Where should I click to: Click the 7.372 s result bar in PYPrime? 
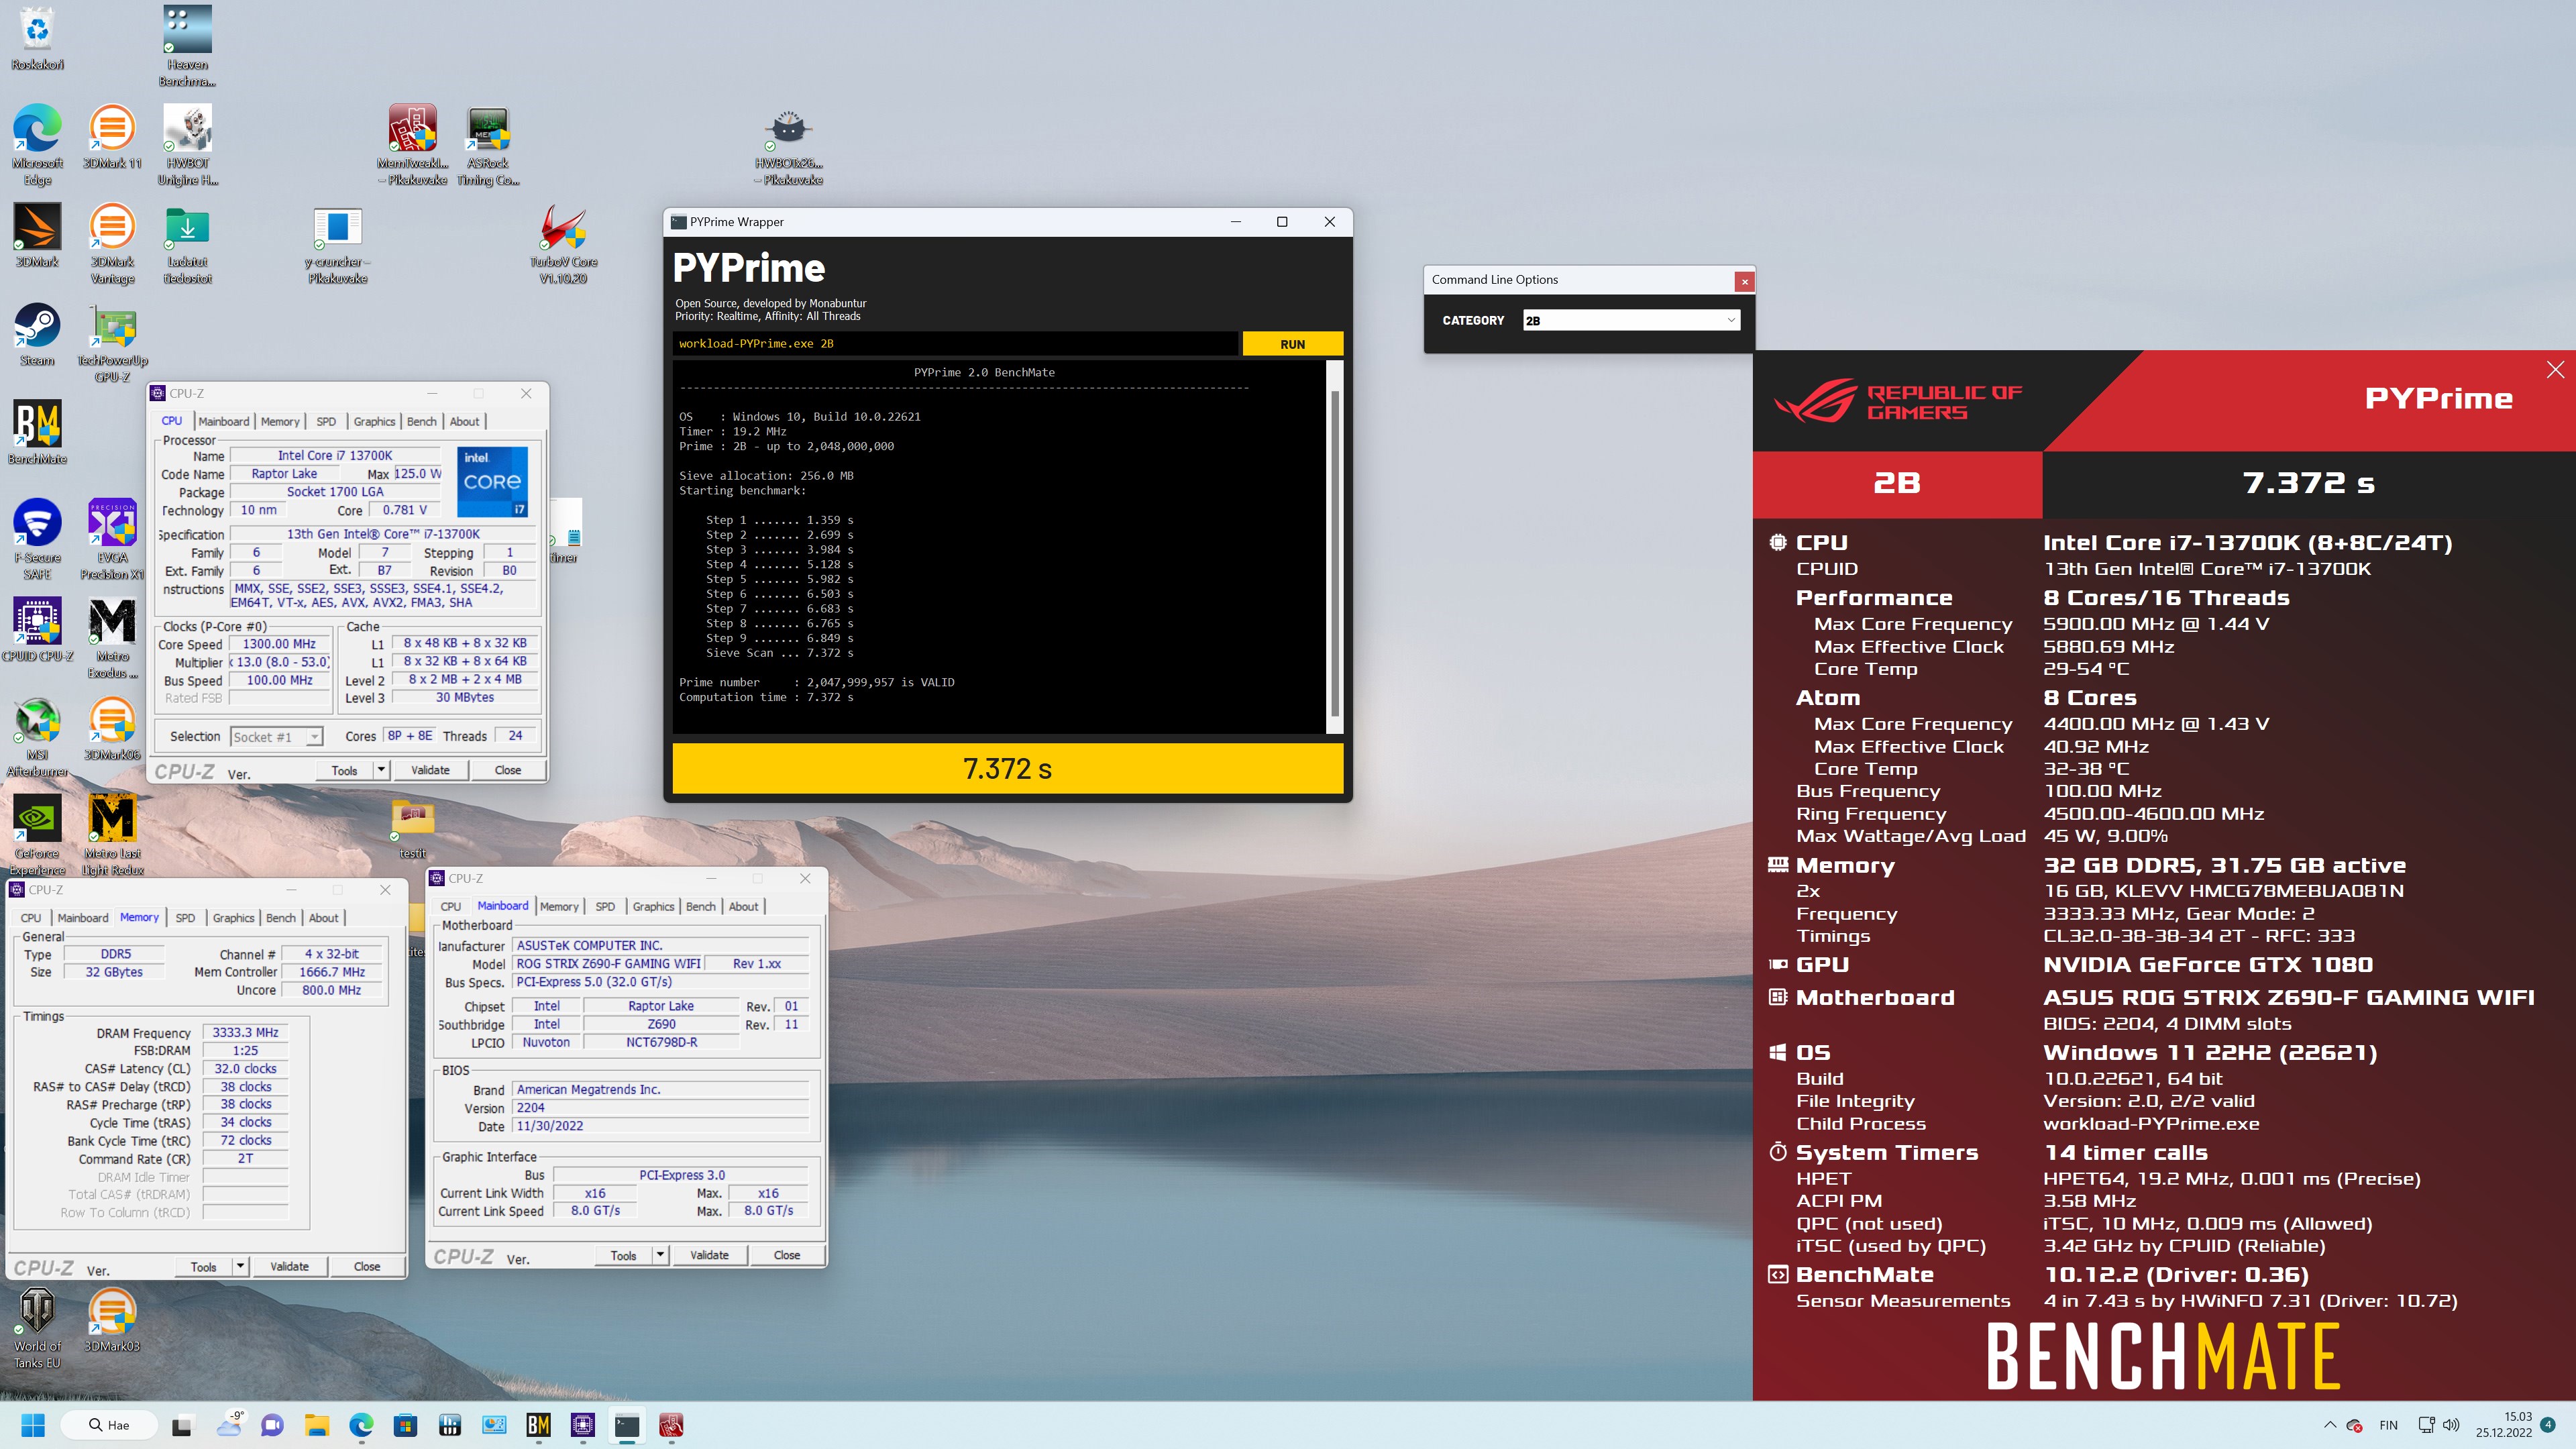1007,768
